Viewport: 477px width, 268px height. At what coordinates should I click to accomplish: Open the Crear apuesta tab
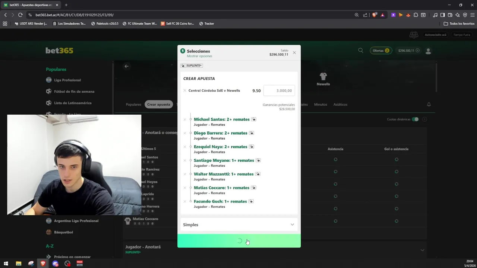click(158, 105)
